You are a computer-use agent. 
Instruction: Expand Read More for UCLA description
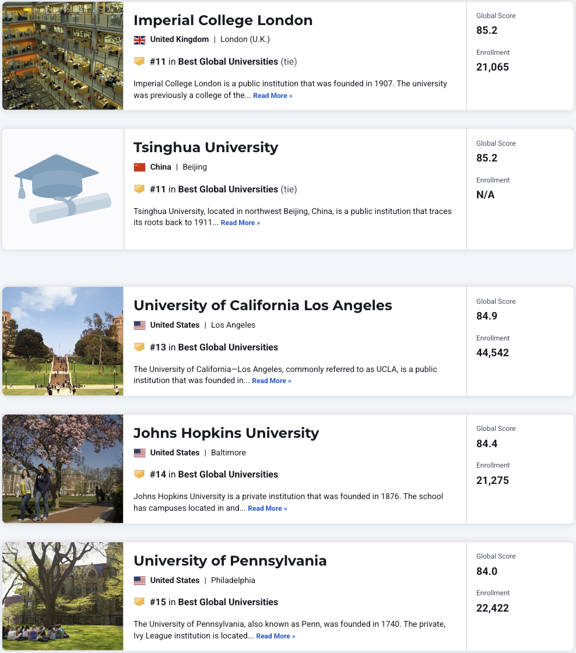click(x=271, y=381)
